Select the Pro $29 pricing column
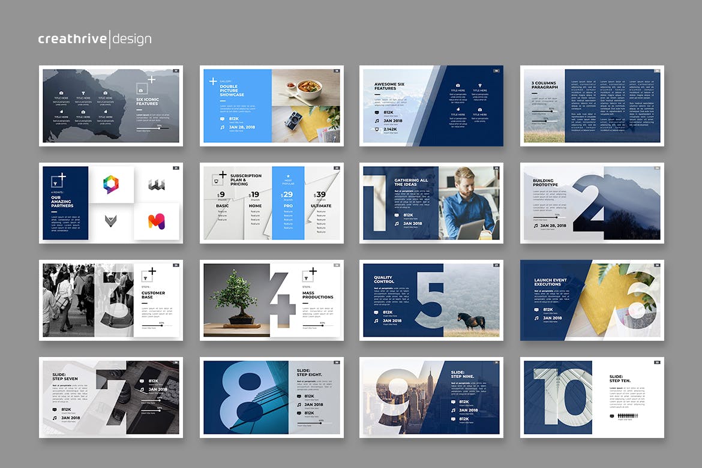Screen dimensions: 702x468 click(288, 204)
